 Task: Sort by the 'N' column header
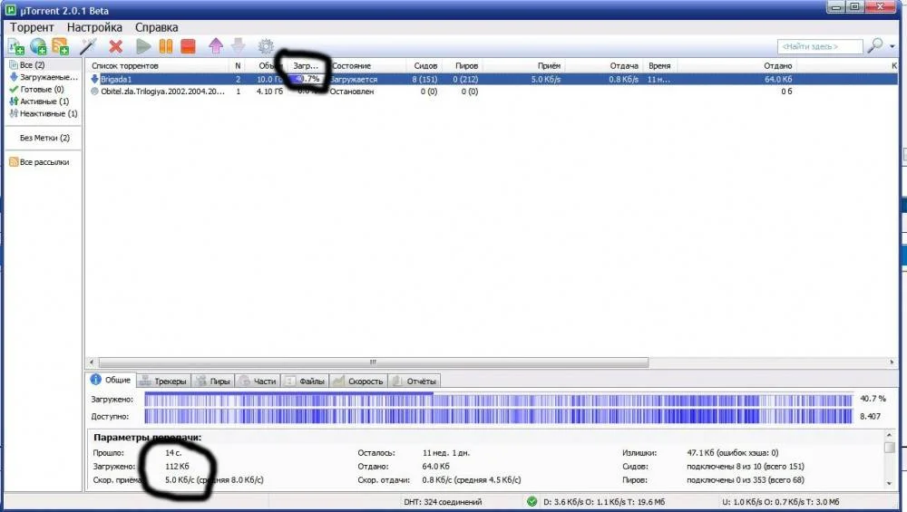pyautogui.click(x=238, y=66)
